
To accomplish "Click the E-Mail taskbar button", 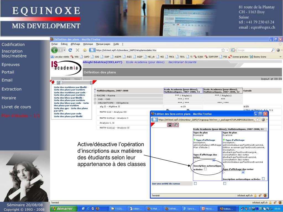I will [154, 209].
